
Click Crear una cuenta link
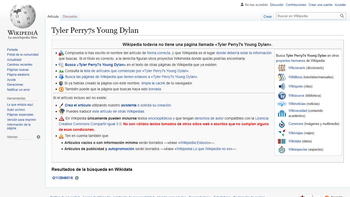click(321, 5)
